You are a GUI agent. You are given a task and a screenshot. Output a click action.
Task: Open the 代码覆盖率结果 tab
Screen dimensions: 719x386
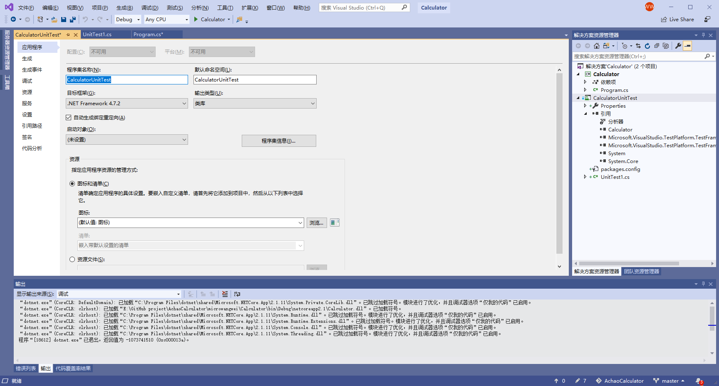coord(73,369)
